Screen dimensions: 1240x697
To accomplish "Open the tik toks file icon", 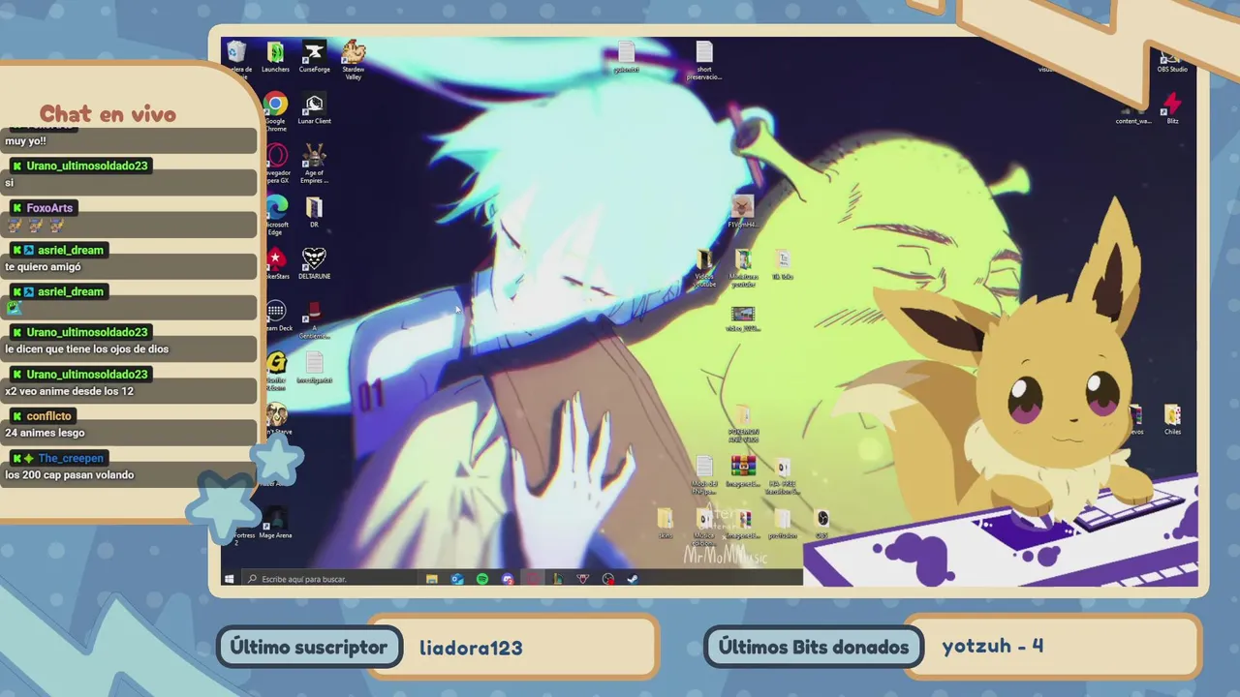I will pyautogui.click(x=783, y=265).
